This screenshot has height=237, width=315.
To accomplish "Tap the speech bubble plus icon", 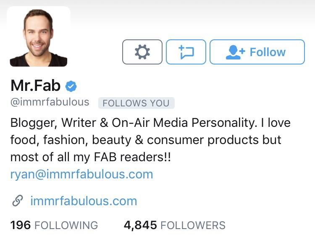I will coord(186,52).
